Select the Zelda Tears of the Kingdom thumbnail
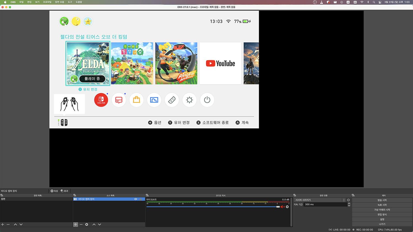413x232 pixels. [88, 63]
